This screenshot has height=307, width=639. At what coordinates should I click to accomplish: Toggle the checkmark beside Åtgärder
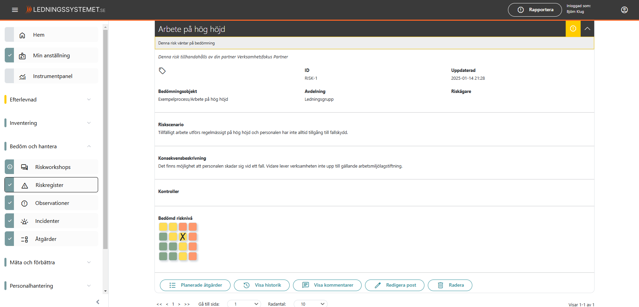pyautogui.click(x=10, y=239)
